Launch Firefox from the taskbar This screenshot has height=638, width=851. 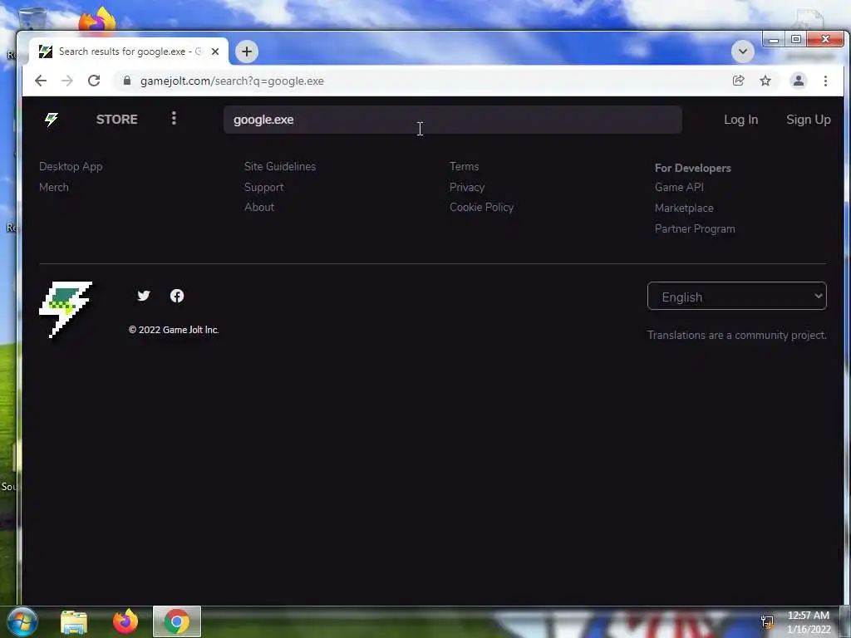point(125,621)
